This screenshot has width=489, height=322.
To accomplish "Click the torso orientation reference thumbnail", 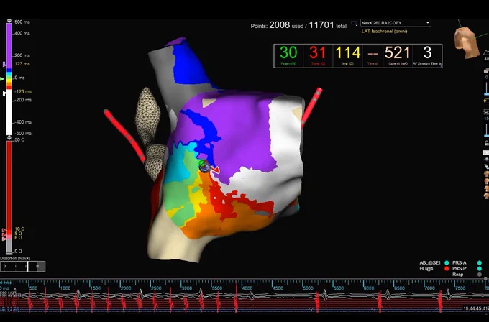I will pos(467,42).
